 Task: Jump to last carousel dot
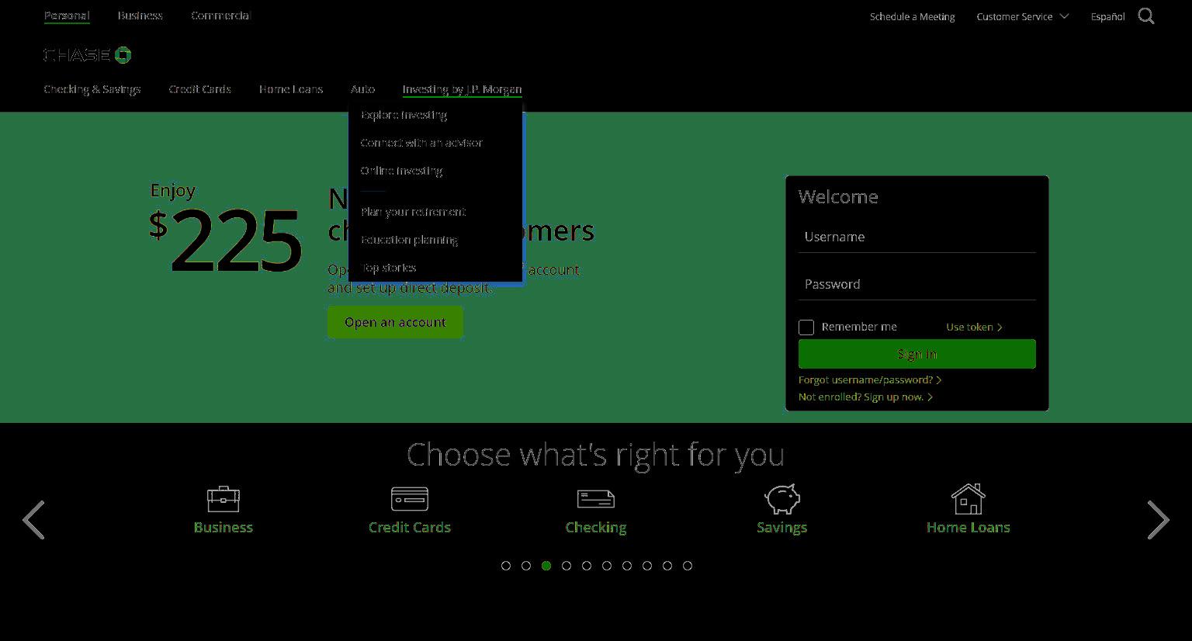click(x=688, y=566)
